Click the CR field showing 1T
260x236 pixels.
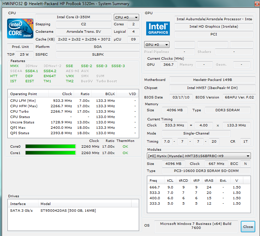click(x=245, y=142)
